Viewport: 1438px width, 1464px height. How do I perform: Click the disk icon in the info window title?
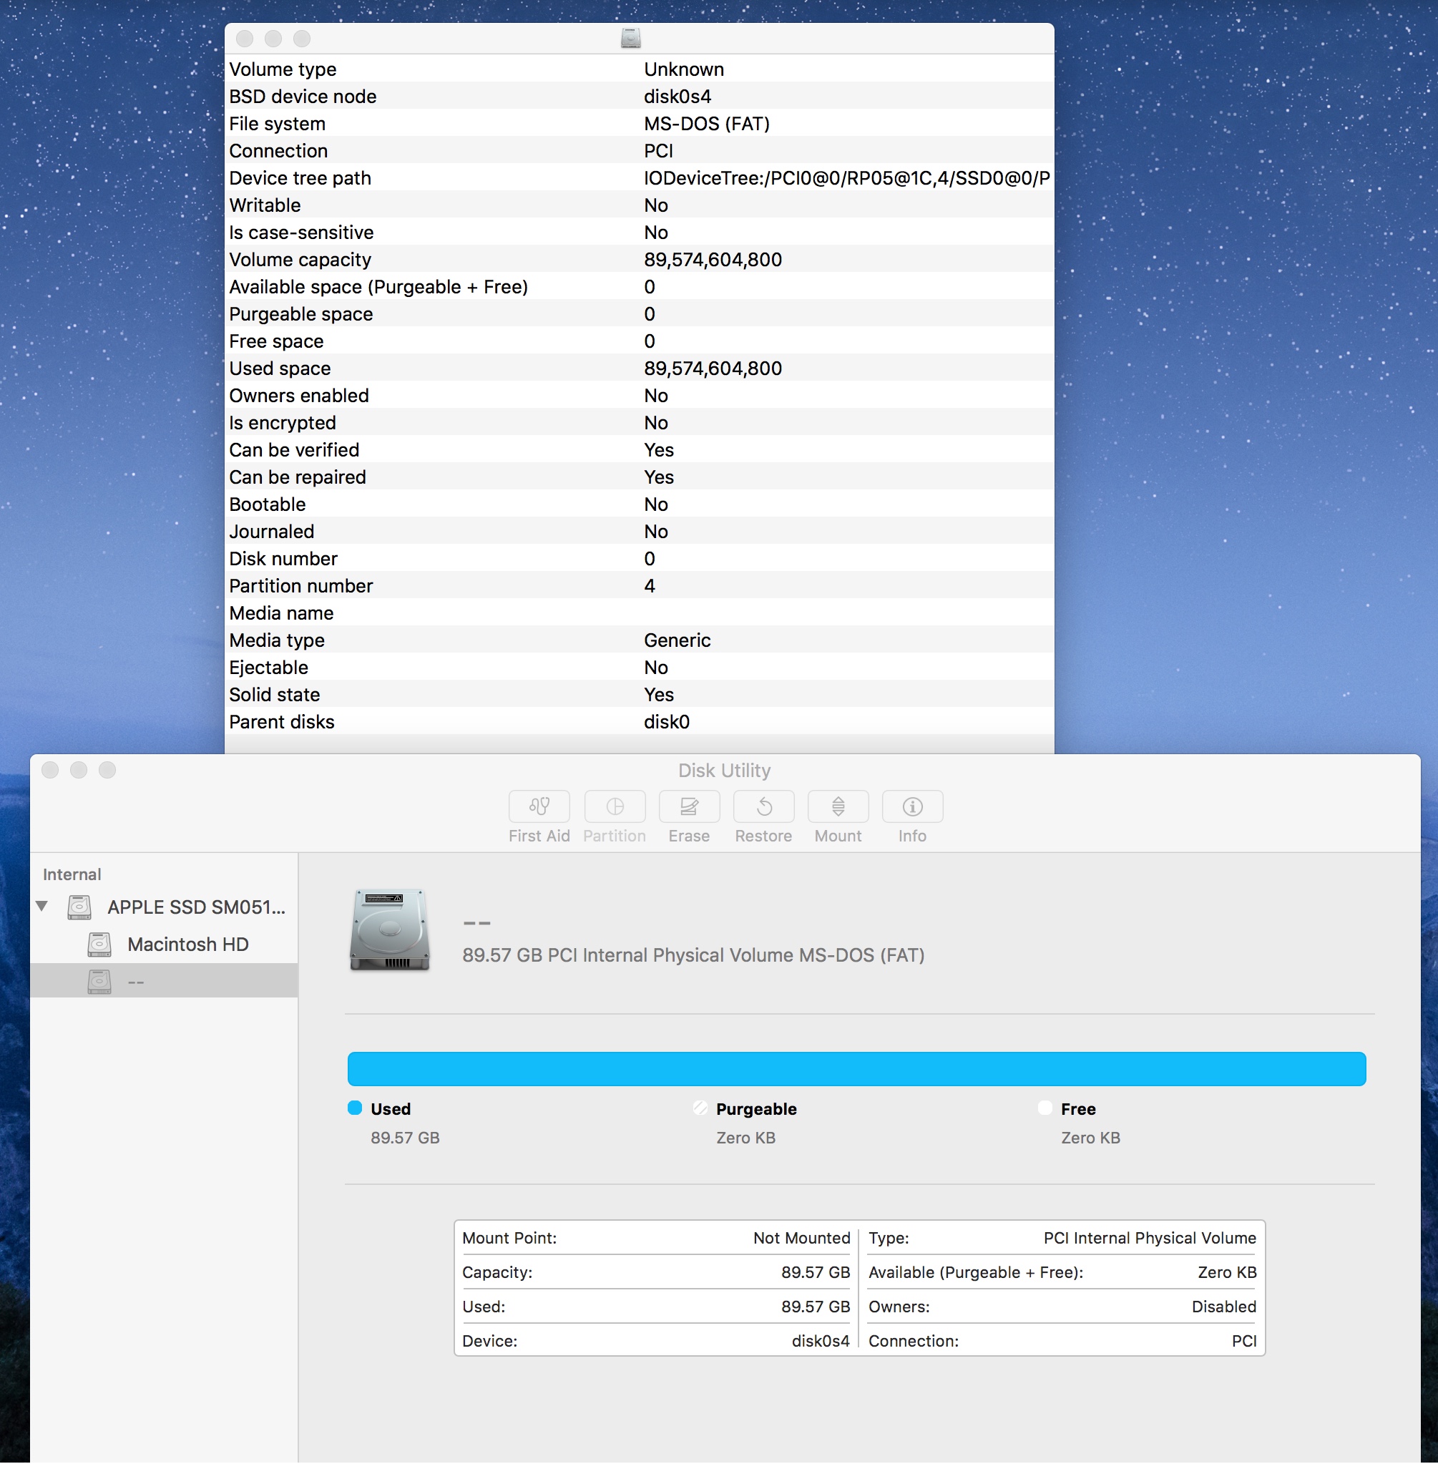[630, 38]
